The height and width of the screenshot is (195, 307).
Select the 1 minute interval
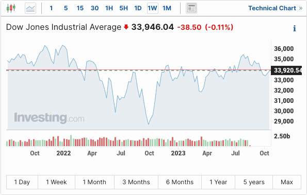click(51, 8)
